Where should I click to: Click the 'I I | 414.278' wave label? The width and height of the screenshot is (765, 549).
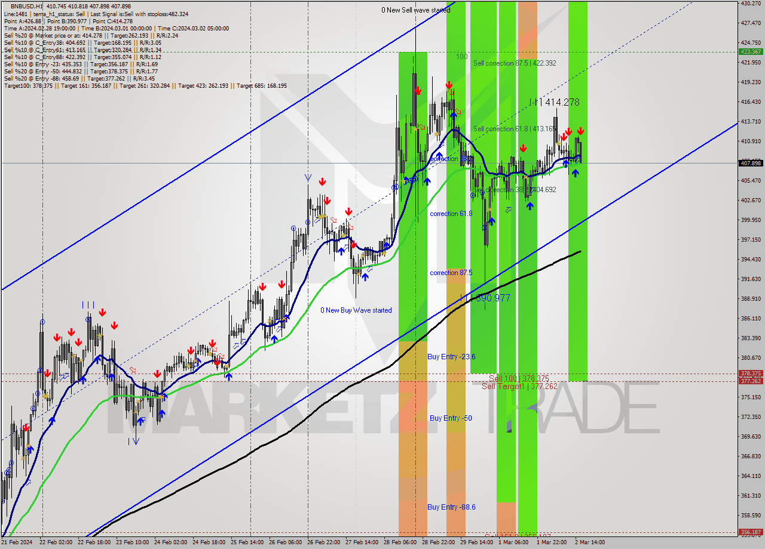(554, 103)
